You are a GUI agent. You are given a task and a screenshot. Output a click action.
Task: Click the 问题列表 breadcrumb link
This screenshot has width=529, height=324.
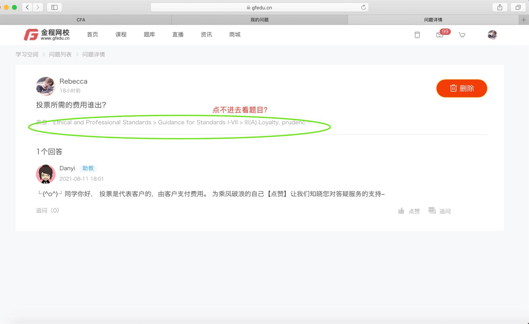coord(60,54)
